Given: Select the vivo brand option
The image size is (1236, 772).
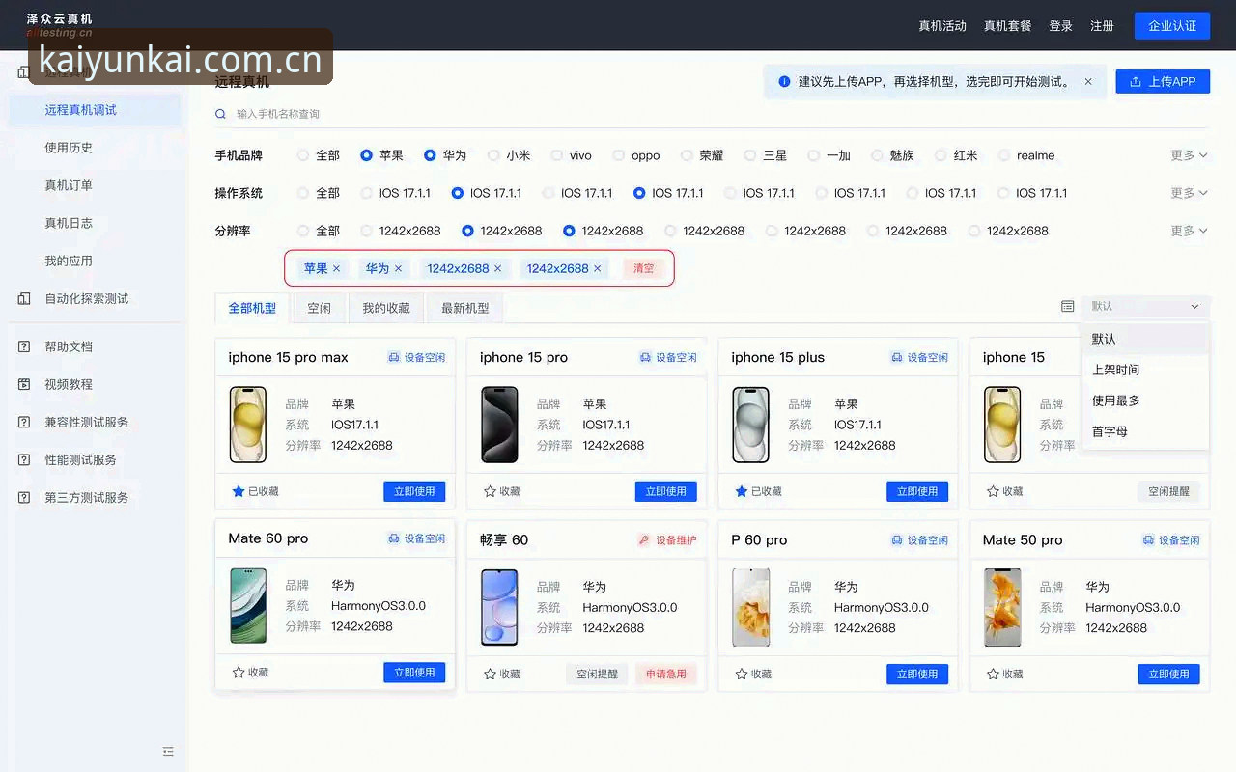Looking at the screenshot, I should [x=556, y=155].
